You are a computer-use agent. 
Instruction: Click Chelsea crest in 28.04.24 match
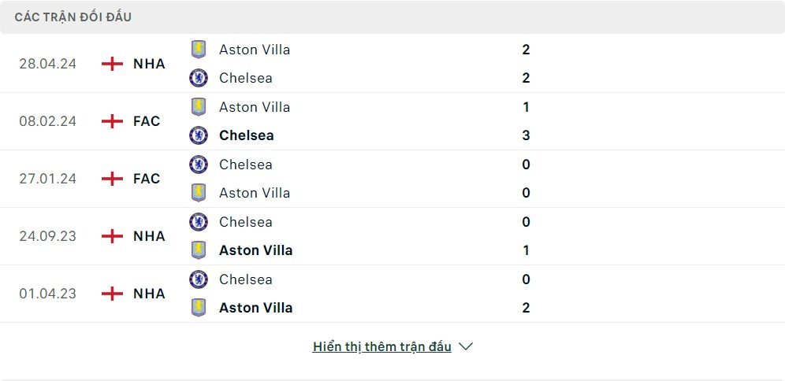[x=199, y=77]
